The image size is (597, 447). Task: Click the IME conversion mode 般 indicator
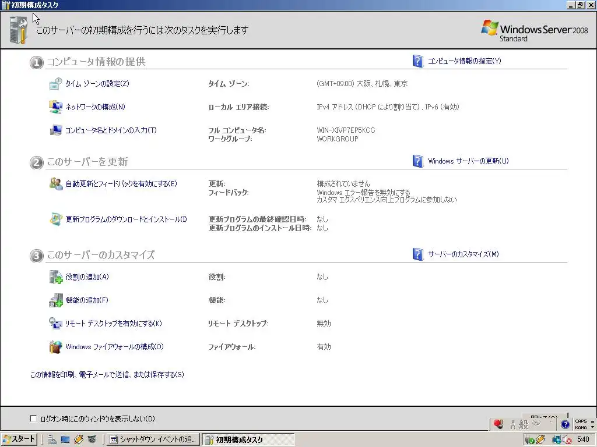pyautogui.click(x=524, y=424)
